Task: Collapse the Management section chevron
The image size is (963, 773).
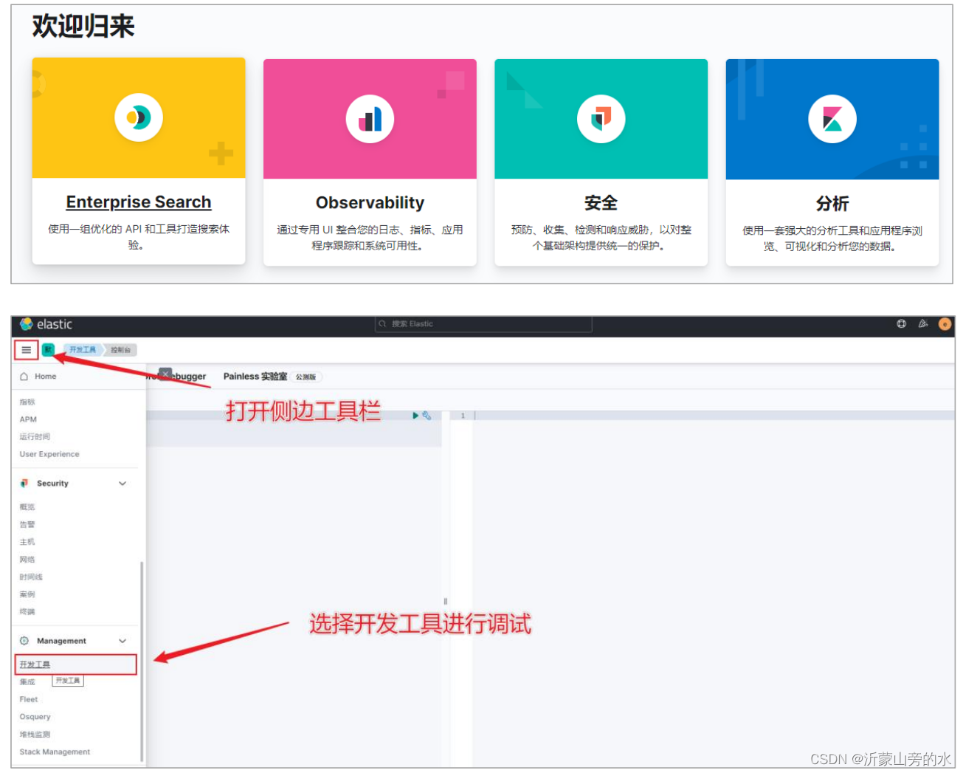Action: pyautogui.click(x=122, y=641)
